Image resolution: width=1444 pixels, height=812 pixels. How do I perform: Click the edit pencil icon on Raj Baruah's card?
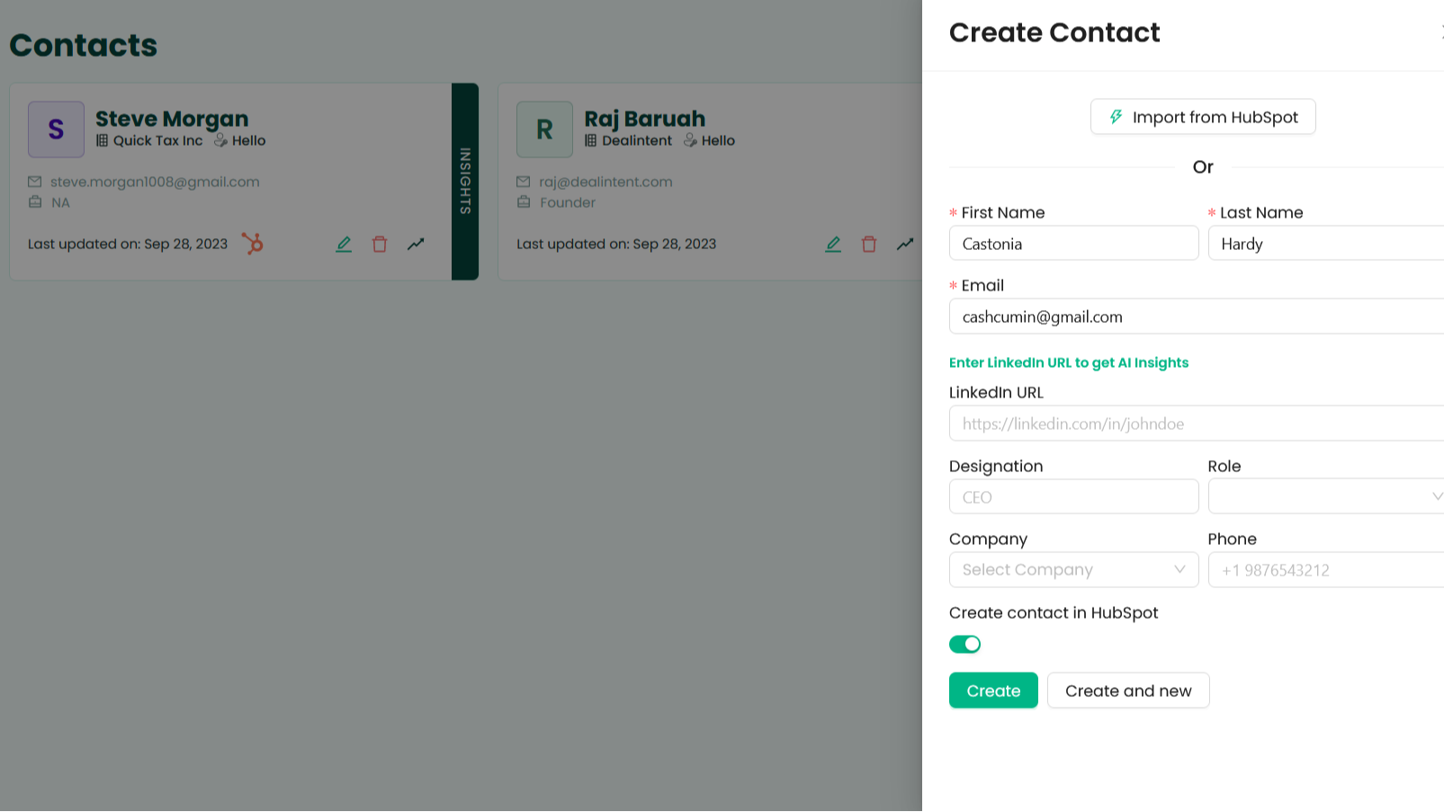(832, 244)
